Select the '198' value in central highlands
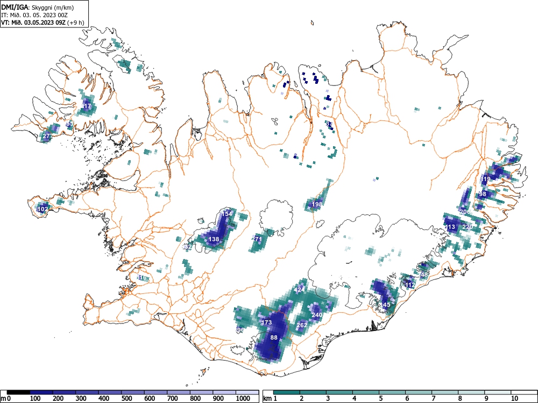The height and width of the screenshot is (403, 538). [317, 204]
